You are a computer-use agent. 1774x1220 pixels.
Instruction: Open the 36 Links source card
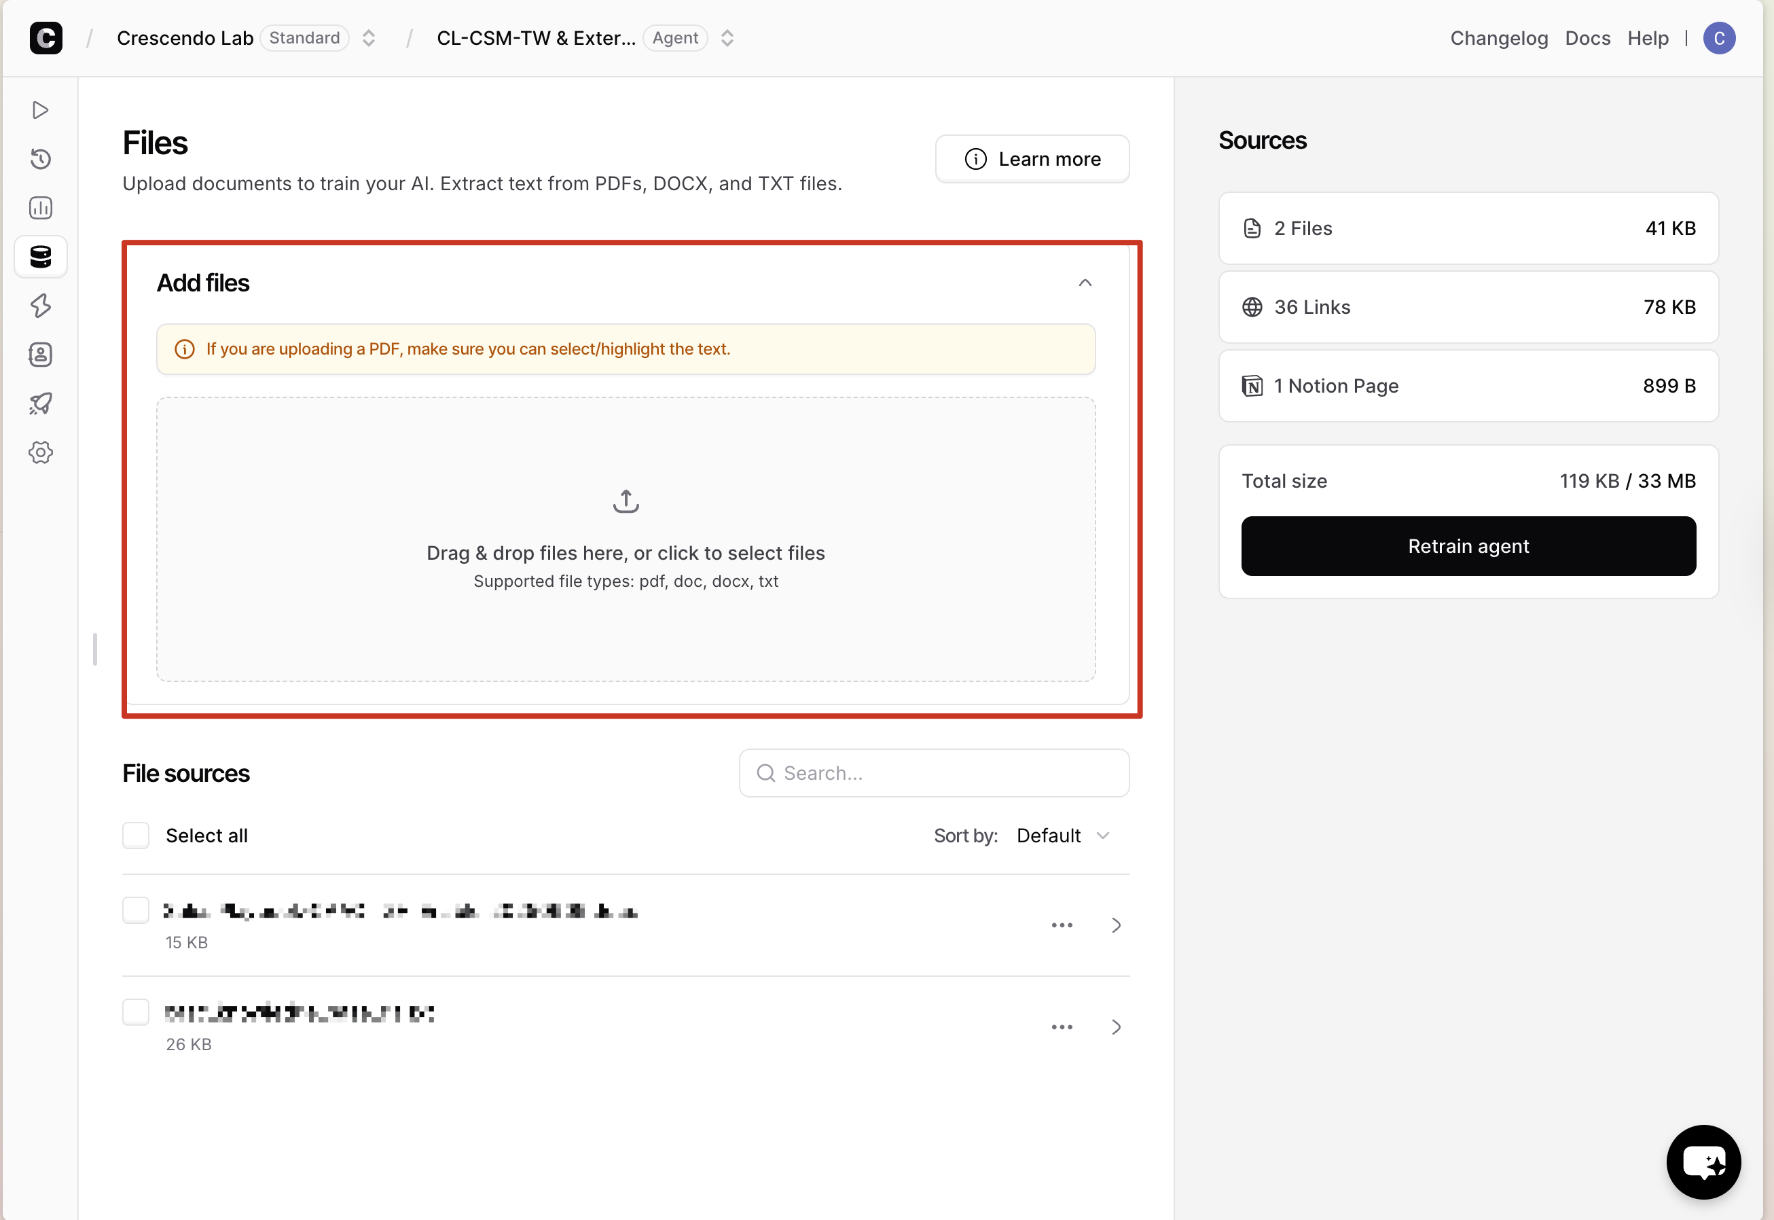(x=1468, y=306)
